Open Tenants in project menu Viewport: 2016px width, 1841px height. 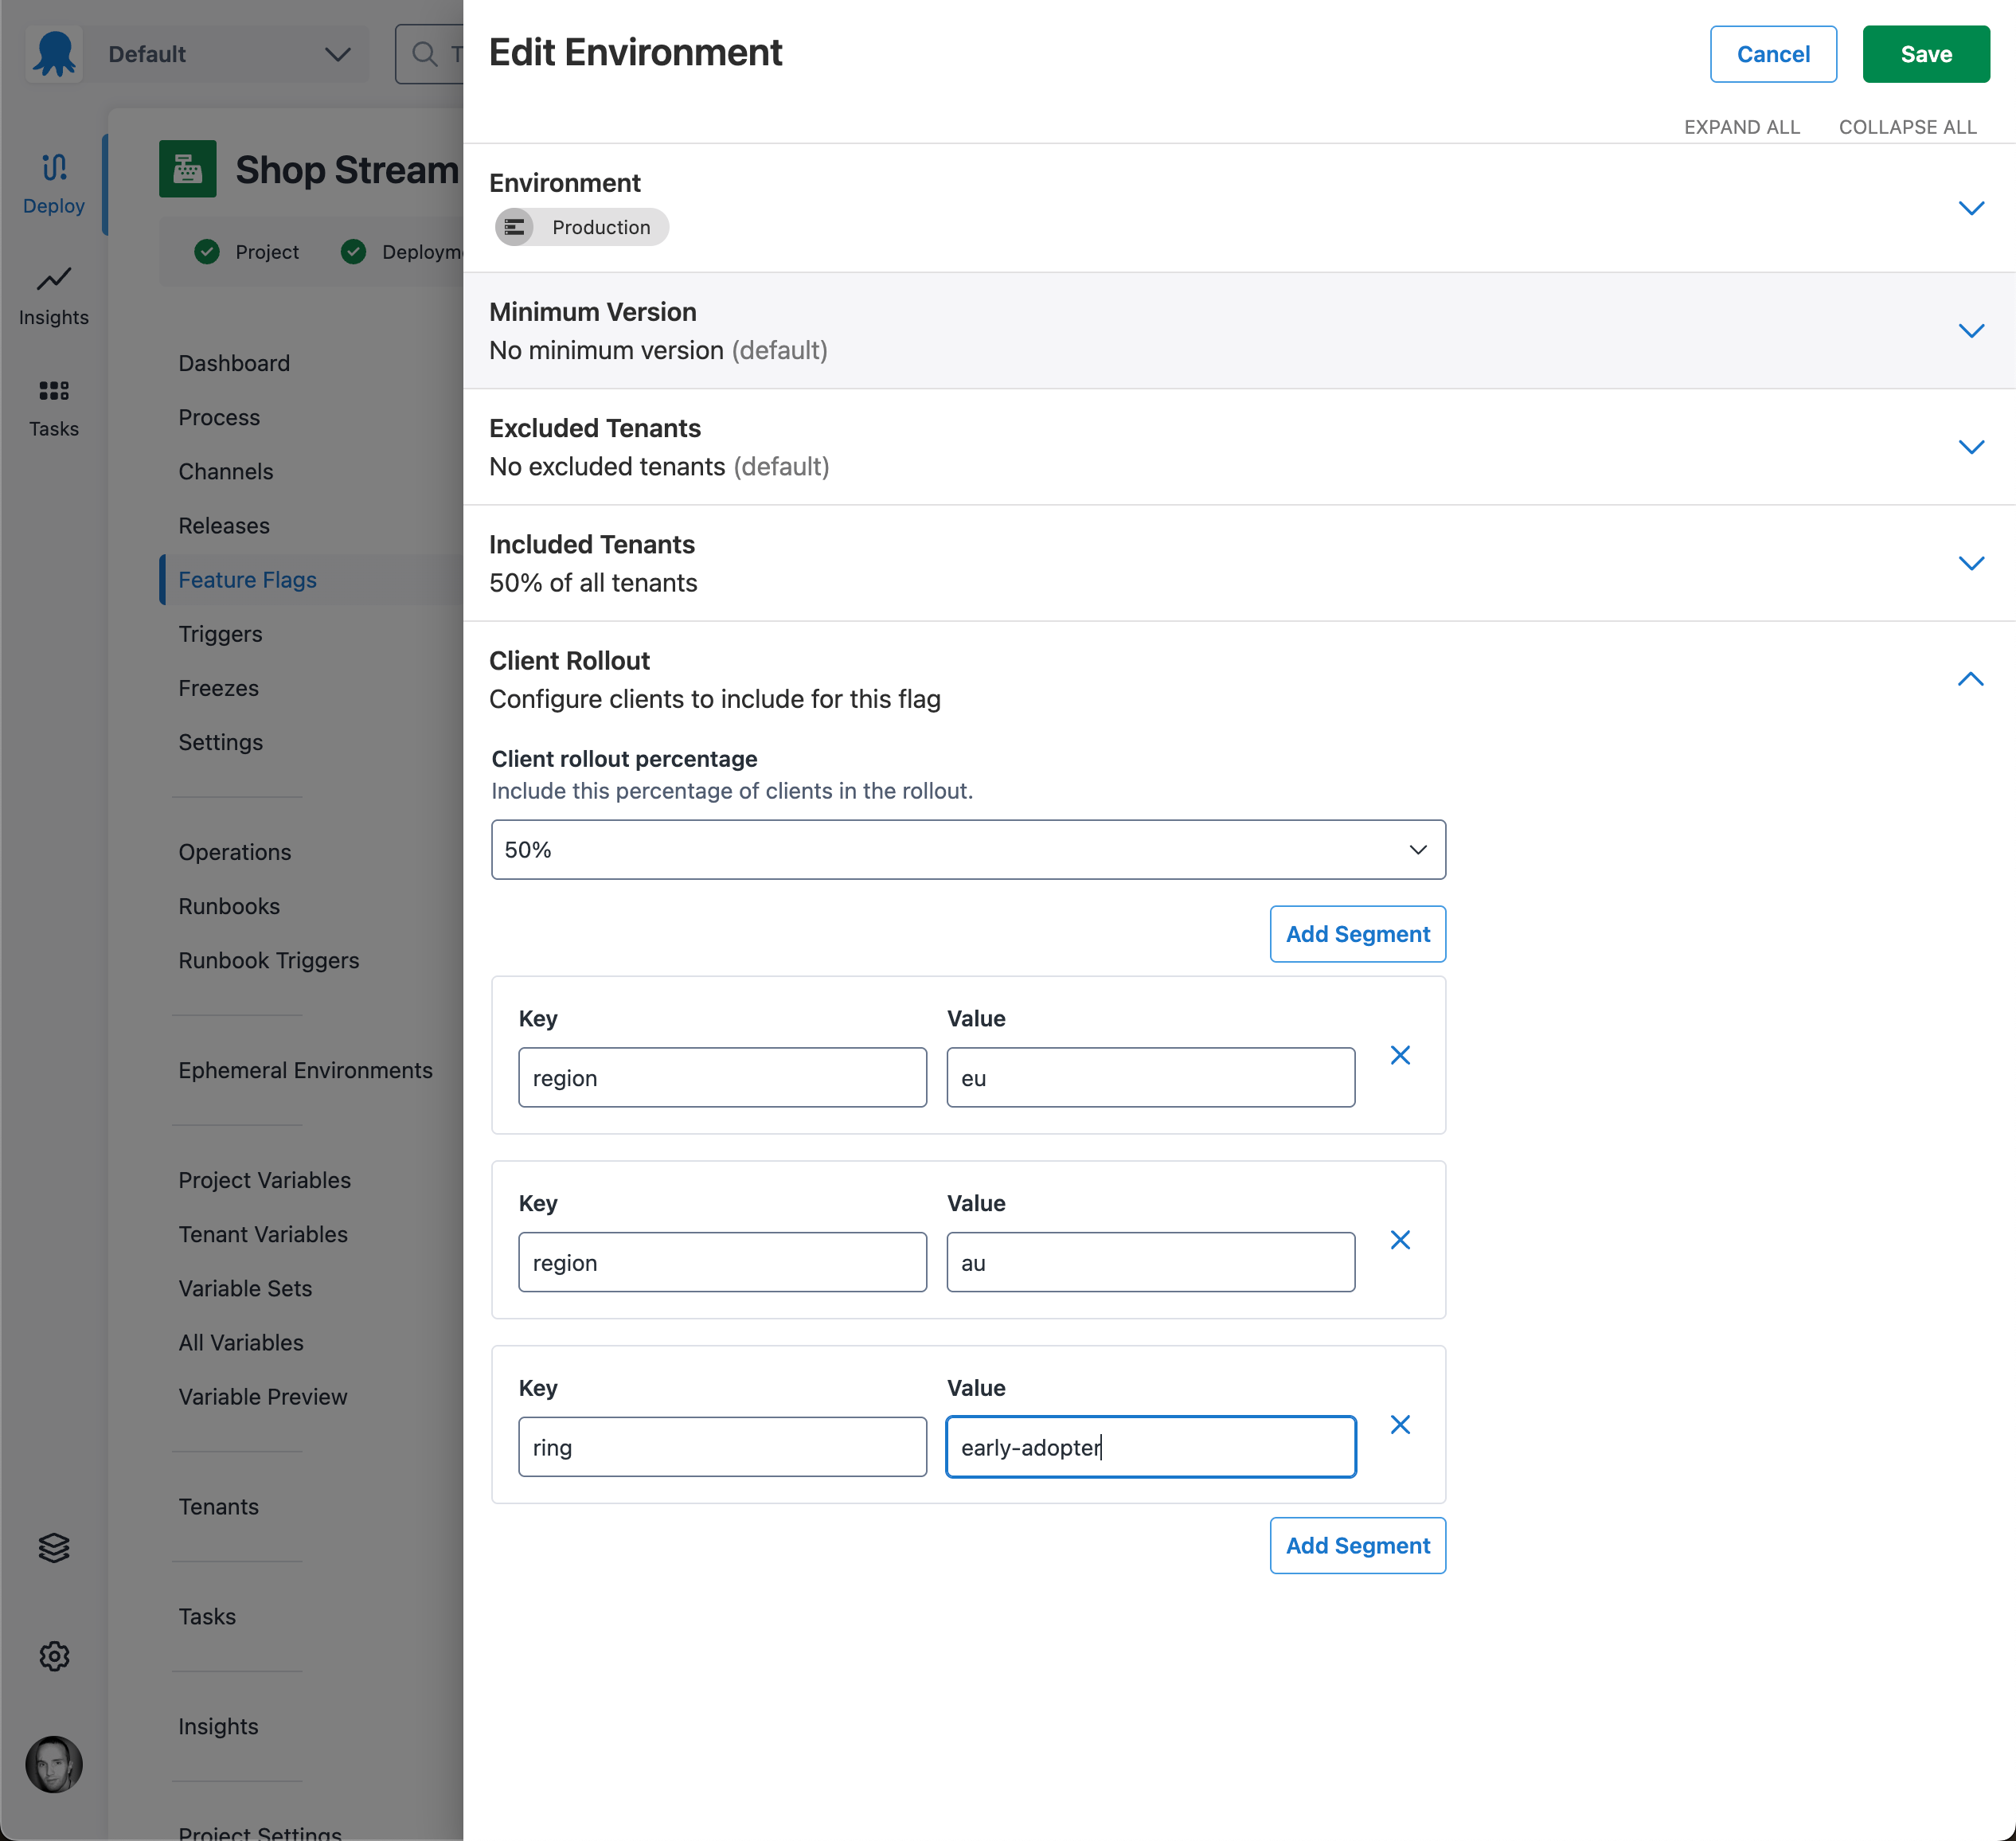(218, 1506)
